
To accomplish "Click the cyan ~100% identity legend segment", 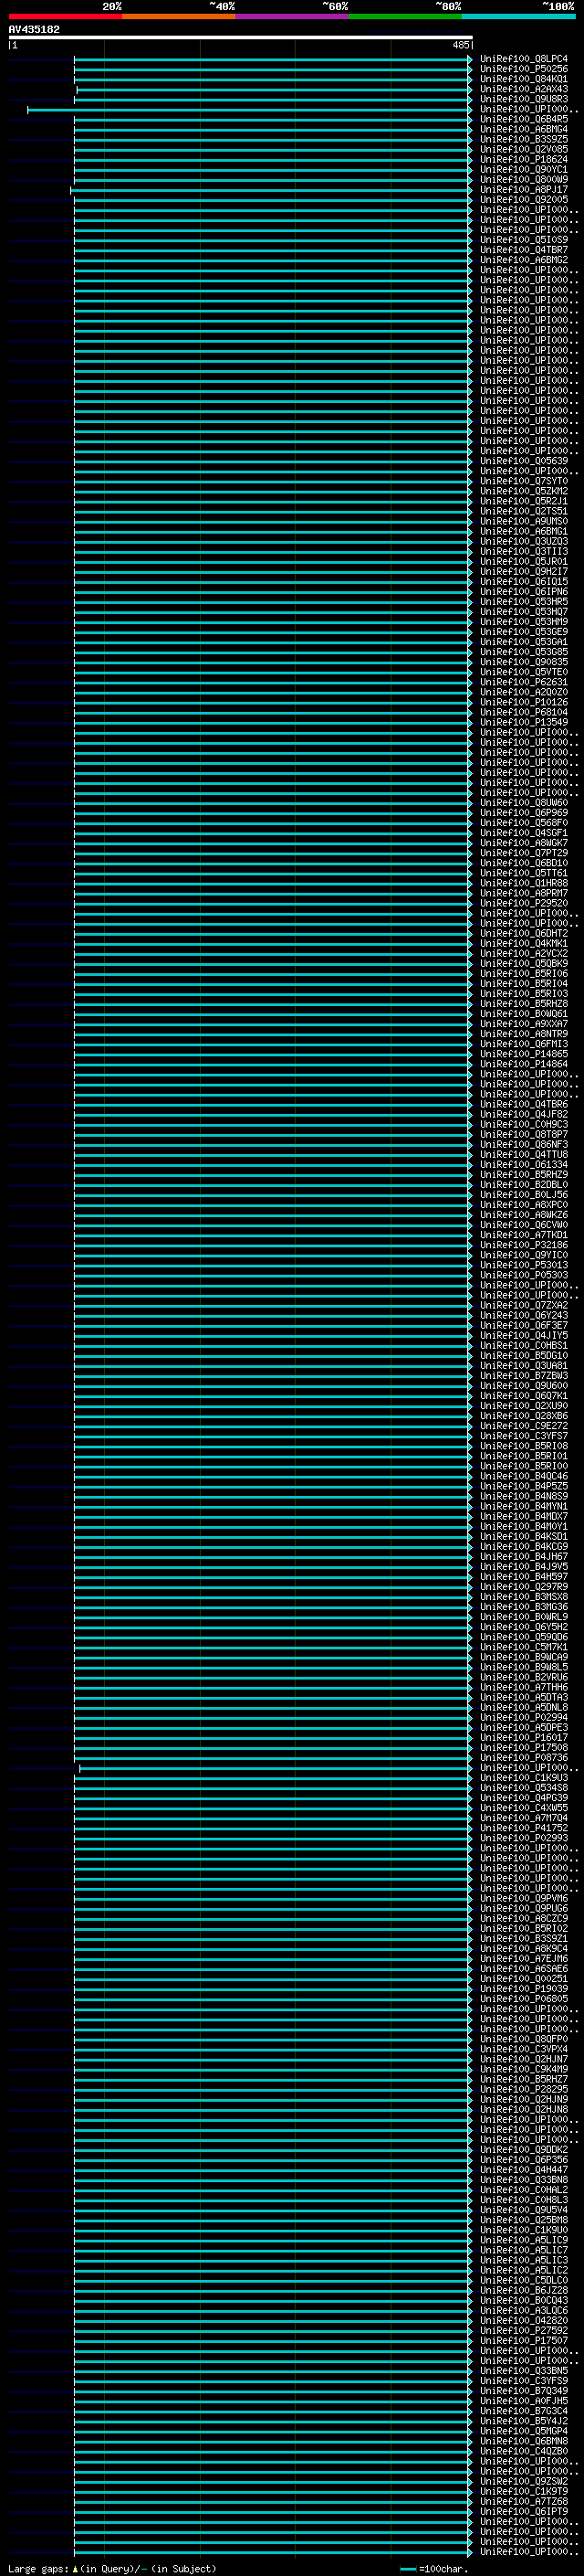I will click(x=519, y=16).
